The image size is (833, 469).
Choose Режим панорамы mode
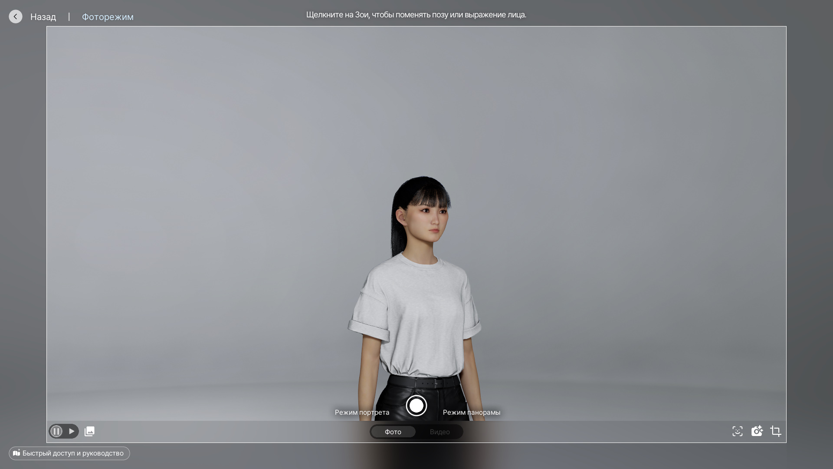(471, 412)
